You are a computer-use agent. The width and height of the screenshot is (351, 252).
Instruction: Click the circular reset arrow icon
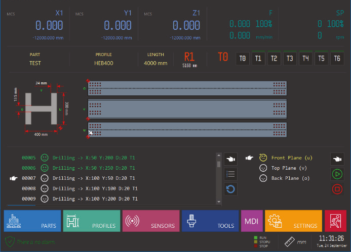tap(231, 189)
